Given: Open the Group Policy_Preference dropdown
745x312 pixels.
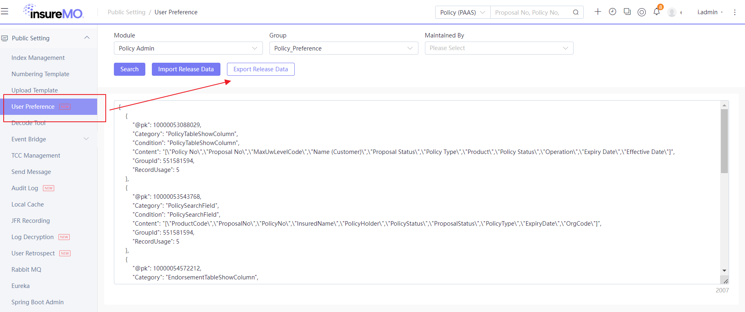Looking at the screenshot, I should (344, 48).
